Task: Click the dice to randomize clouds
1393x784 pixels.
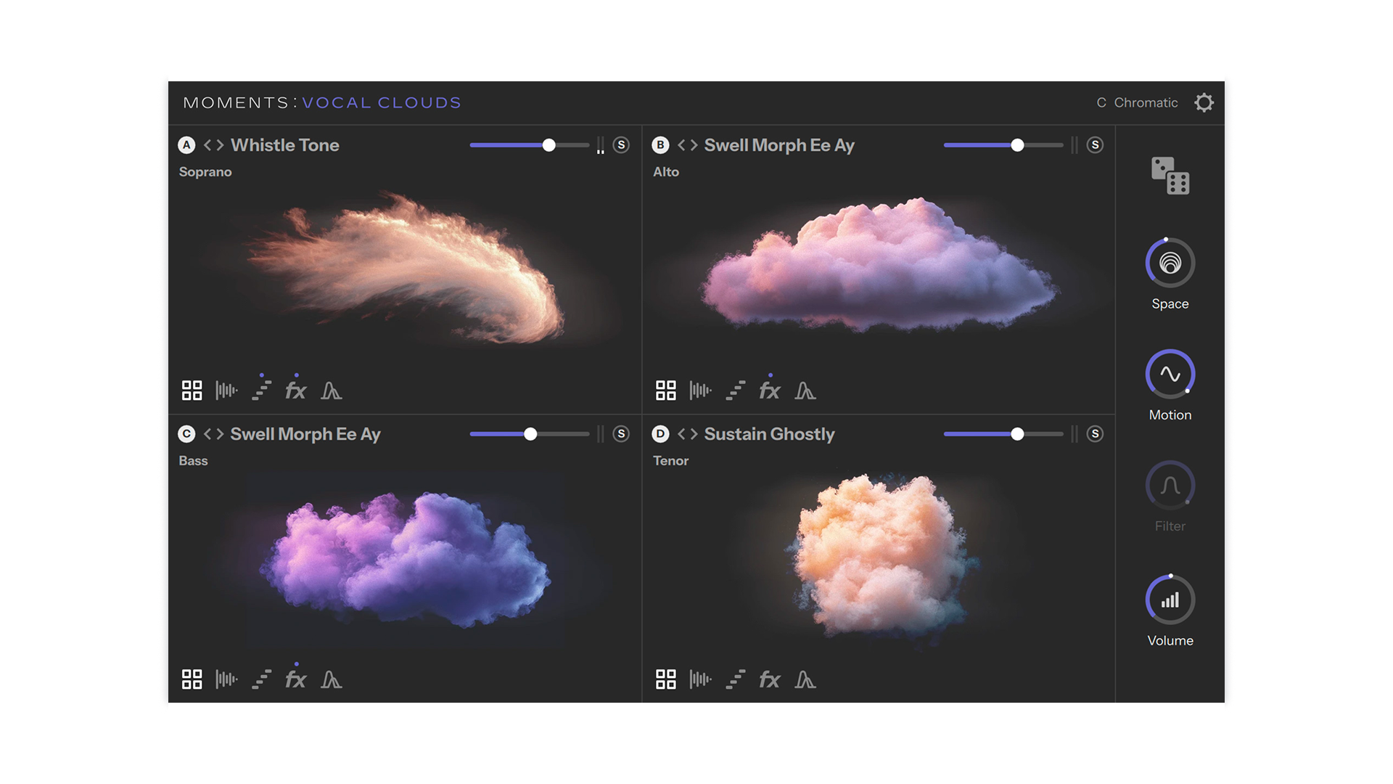Action: [x=1169, y=176]
